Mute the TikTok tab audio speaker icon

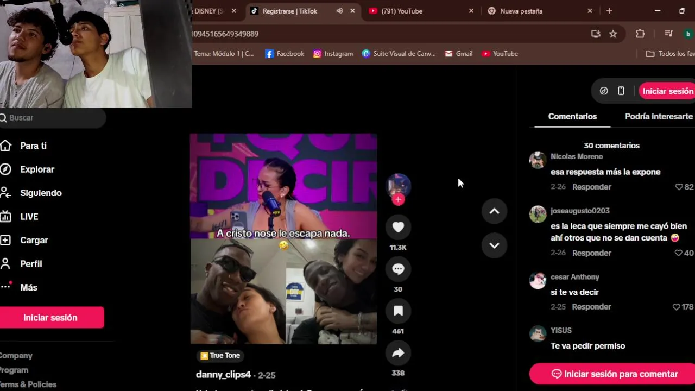point(339,11)
